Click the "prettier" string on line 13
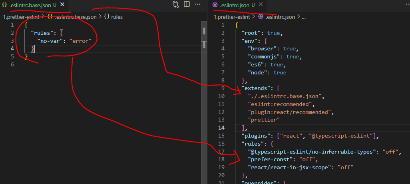Screen dimensions: 410x184 pos(264,120)
